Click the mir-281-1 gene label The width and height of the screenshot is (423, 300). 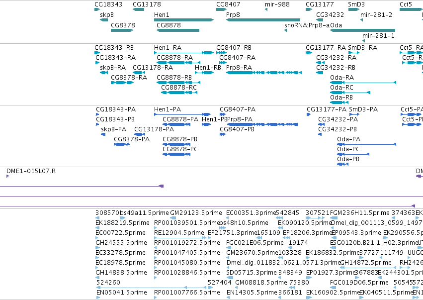tap(378, 36)
